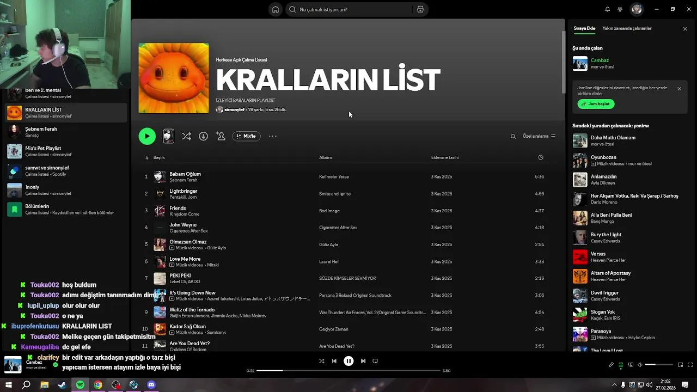
Task: Click the sunflower playlist cover image
Action: click(174, 78)
